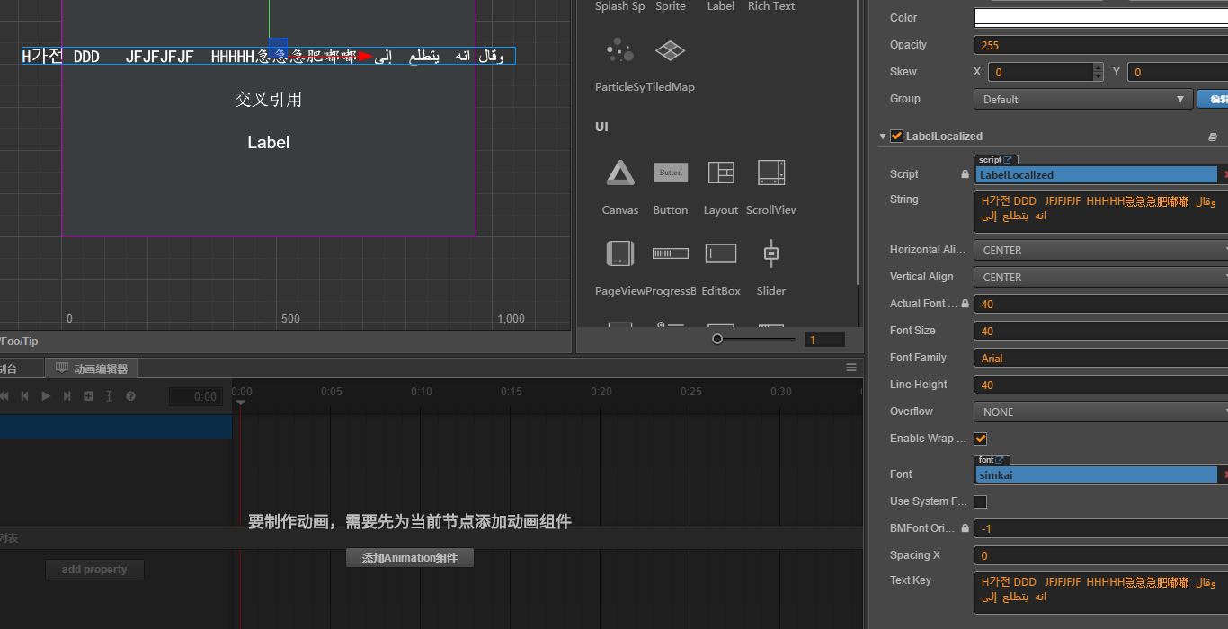1228x629 pixels.
Task: Open the white Color swatch picker
Action: 1100,18
